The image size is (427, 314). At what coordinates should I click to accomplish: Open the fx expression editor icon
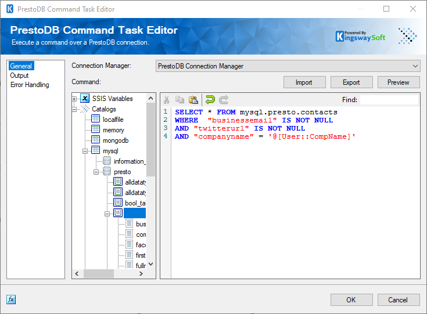(11, 299)
